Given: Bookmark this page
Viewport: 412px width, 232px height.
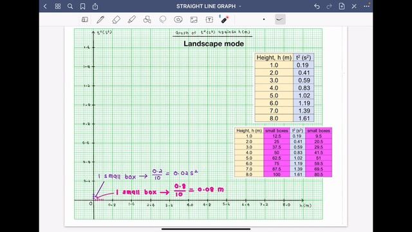Looking at the screenshot, I should point(82,6).
